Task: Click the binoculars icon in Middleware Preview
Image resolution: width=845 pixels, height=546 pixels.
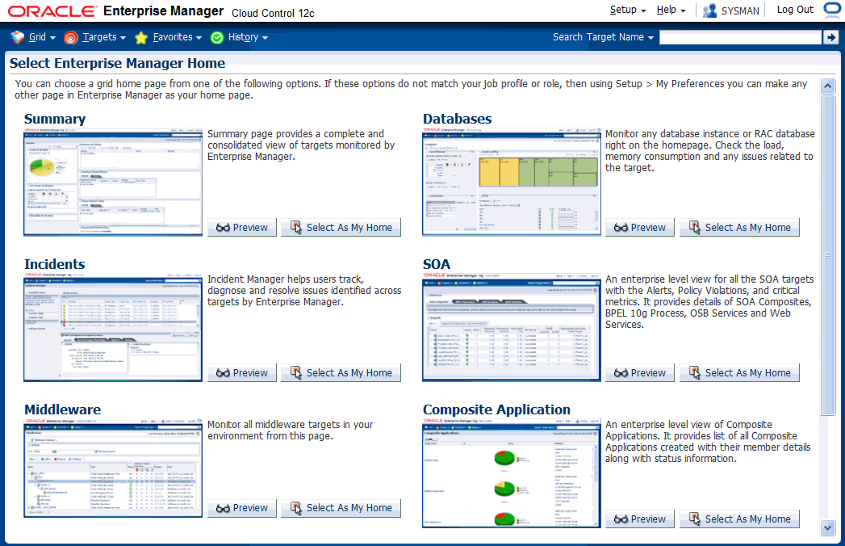Action: pos(223,508)
